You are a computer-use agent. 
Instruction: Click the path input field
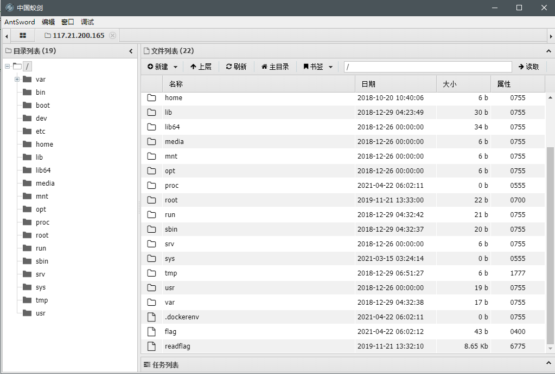click(x=428, y=67)
